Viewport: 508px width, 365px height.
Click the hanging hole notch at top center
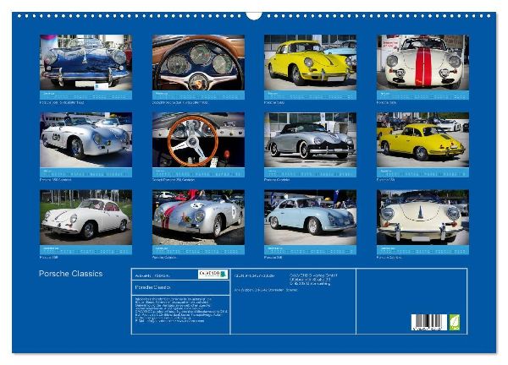pos(254,15)
